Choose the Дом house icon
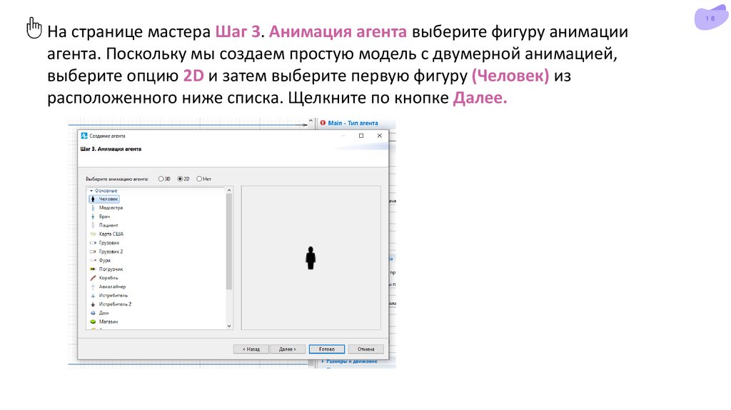Screen dimensions: 731x410 click(x=93, y=313)
